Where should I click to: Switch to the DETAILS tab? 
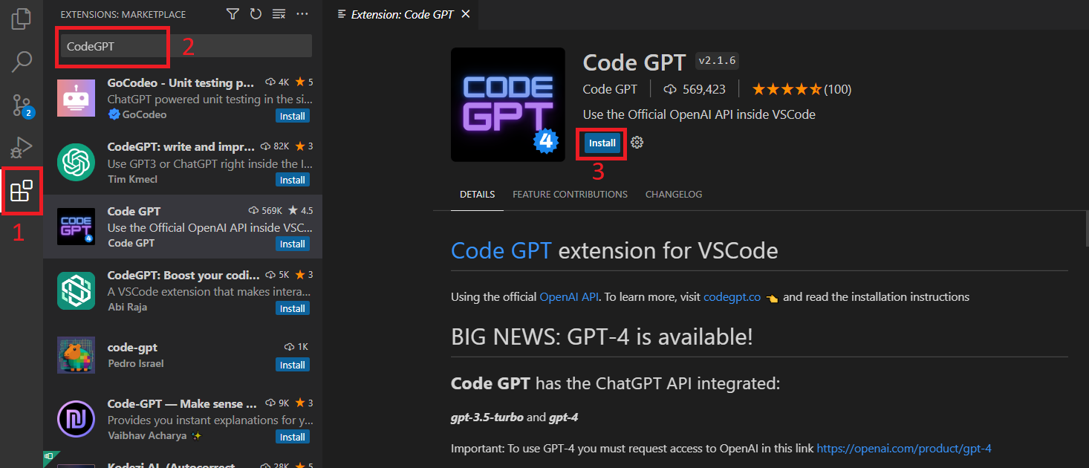tap(477, 195)
